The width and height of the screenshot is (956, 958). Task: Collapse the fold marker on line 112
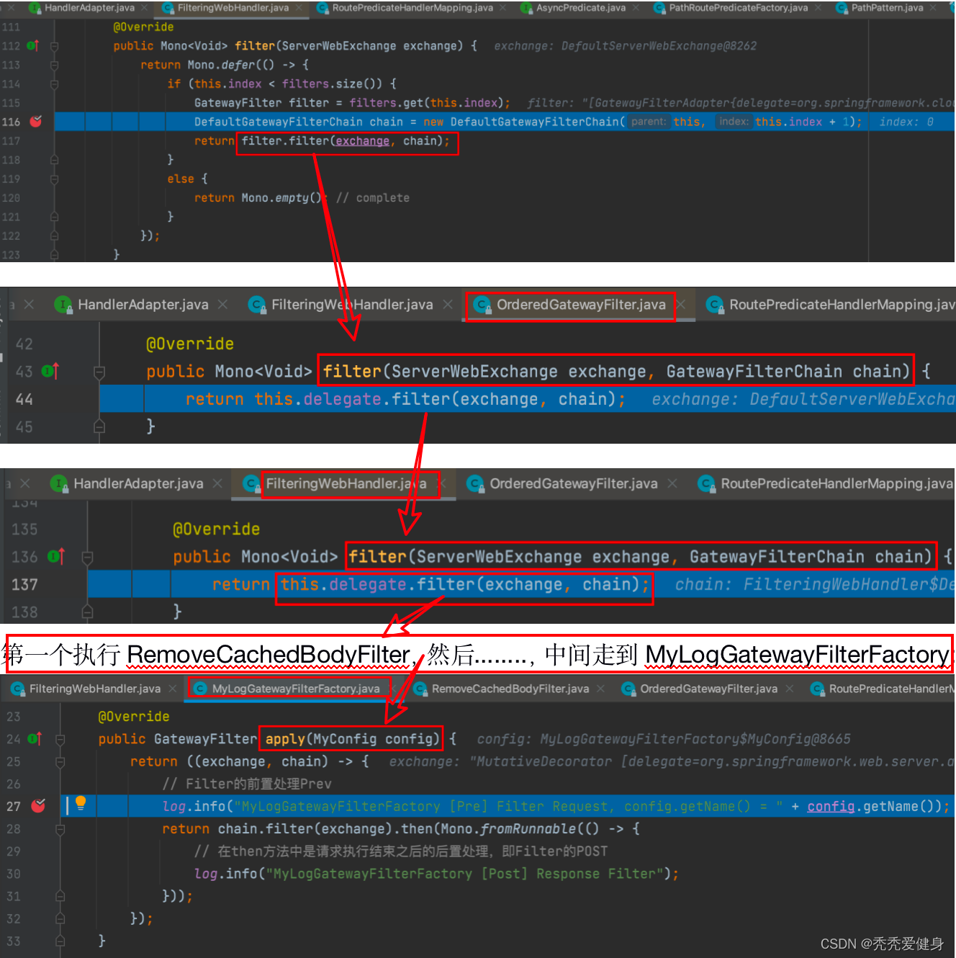54,46
